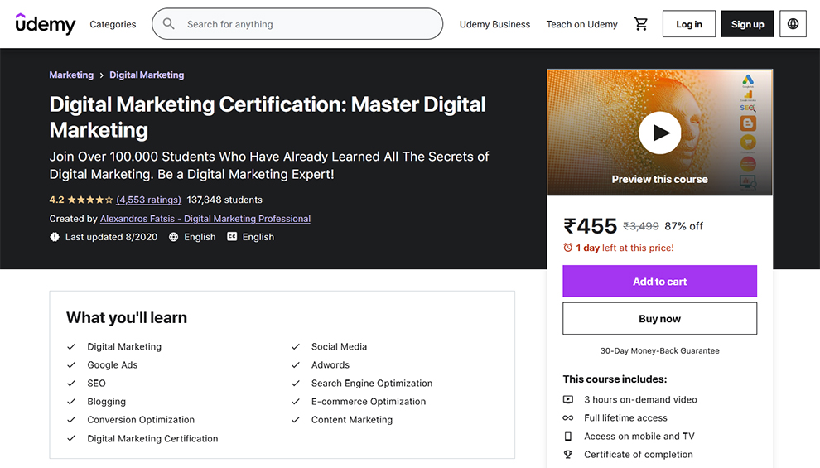Focus the Search for anything field

297,23
